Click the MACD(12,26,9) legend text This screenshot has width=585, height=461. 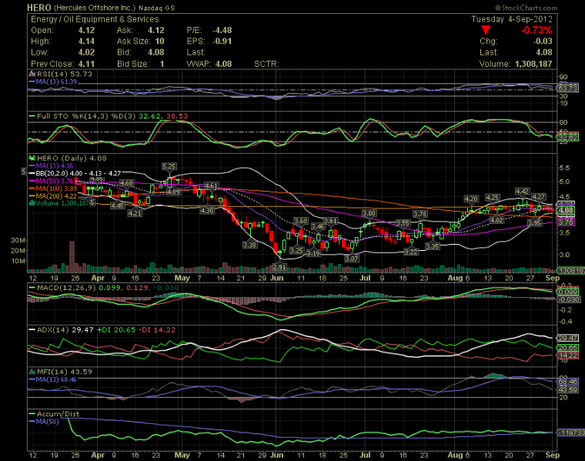pos(66,288)
